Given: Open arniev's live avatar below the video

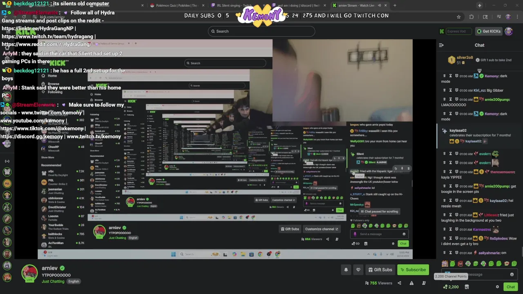Looking at the screenshot, I should 29,274.
